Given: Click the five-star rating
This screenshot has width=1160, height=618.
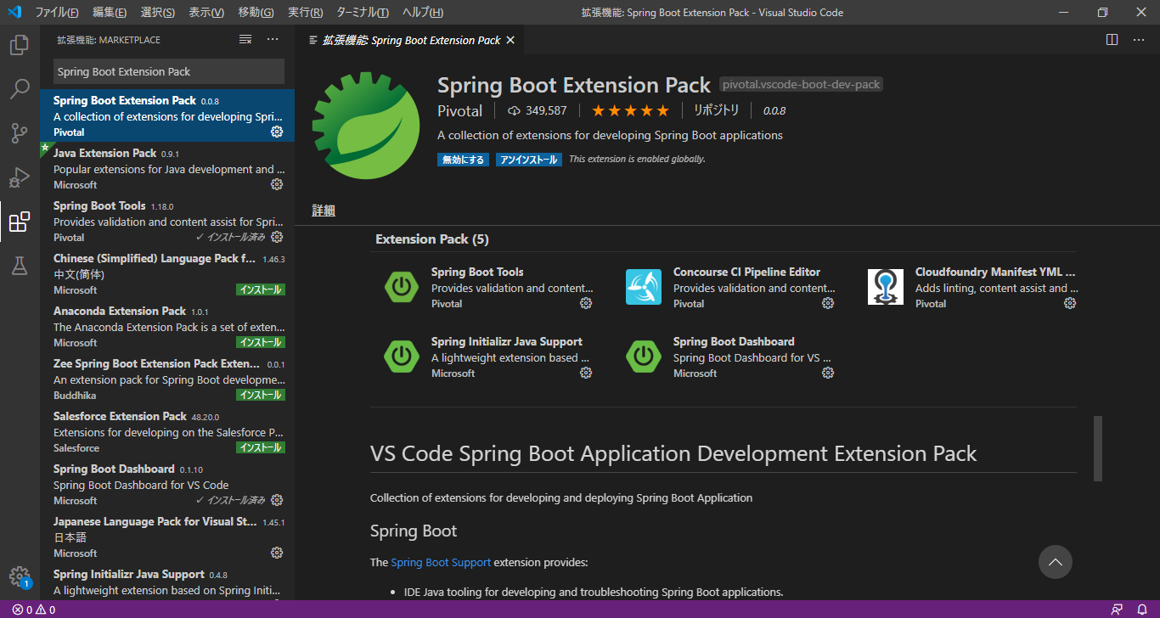Looking at the screenshot, I should tap(630, 110).
